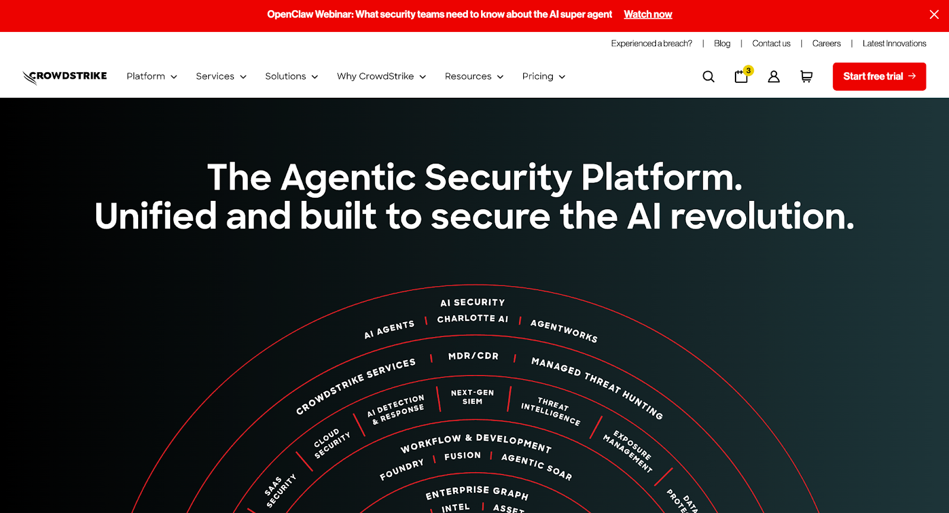This screenshot has width=949, height=513.
Task: Select MDR/CDR in the diagram
Action: pyautogui.click(x=473, y=356)
